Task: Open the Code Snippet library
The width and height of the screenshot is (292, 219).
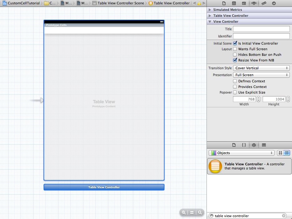Action: [244, 145]
